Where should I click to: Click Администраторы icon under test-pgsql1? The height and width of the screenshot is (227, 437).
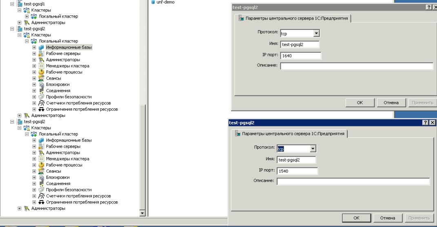27,22
